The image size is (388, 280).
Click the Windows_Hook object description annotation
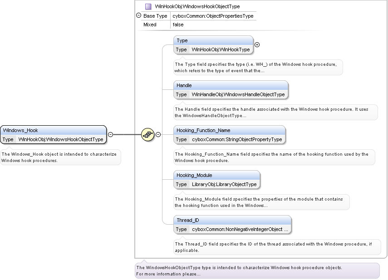(x=61, y=157)
